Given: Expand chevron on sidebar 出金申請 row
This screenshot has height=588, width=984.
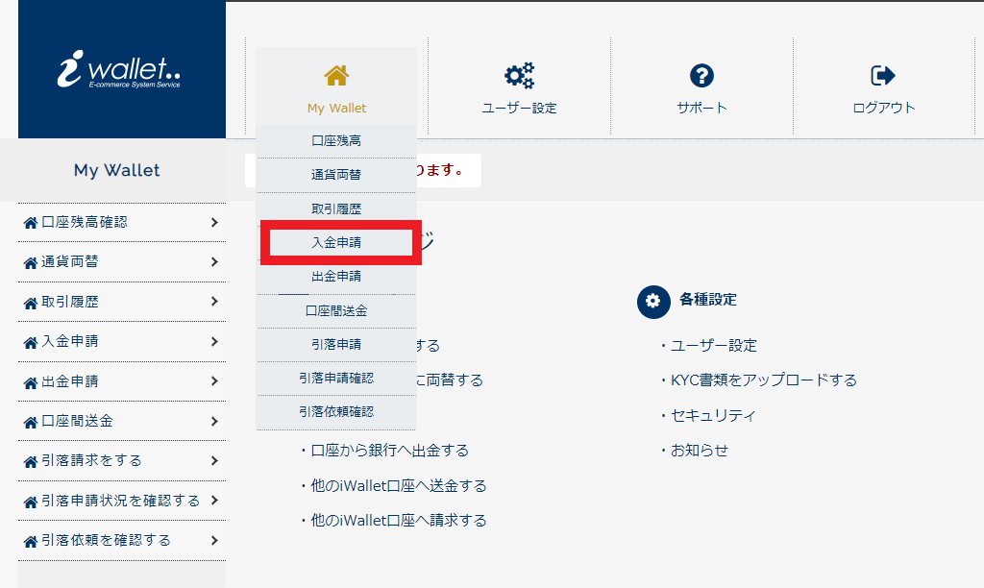Looking at the screenshot, I should [x=214, y=380].
